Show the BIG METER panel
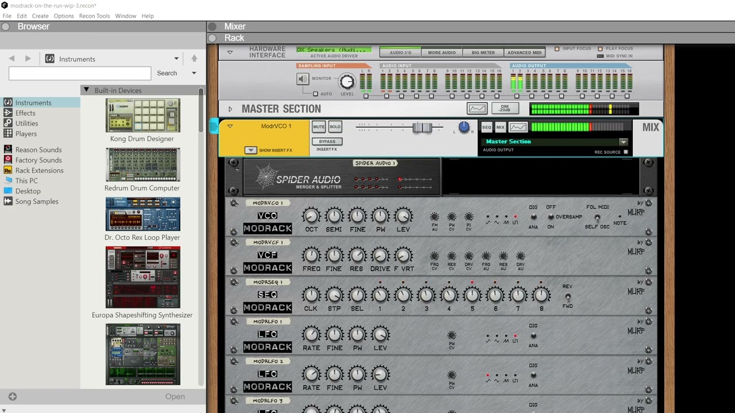735x413 pixels. [483, 52]
